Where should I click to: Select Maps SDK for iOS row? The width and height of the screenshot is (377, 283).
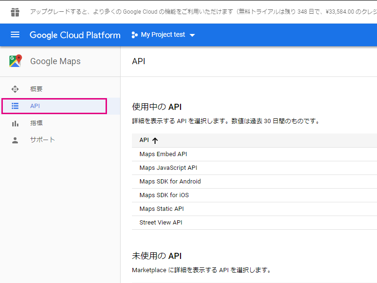pos(165,195)
